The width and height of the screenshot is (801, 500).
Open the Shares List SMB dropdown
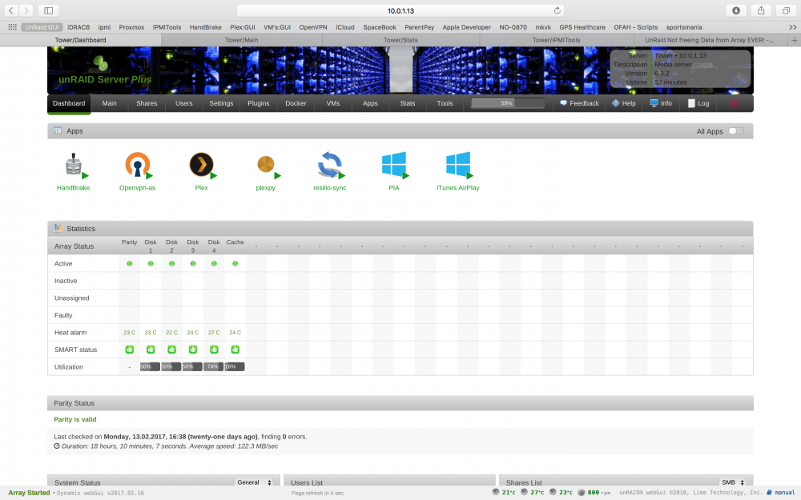click(733, 482)
